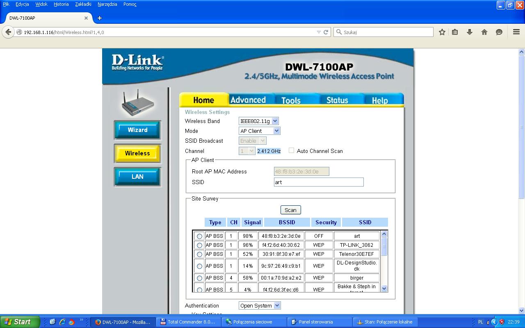Screen dimensions: 525x328
Task: Switch to Total Commander taskbar button
Action: [189, 322]
